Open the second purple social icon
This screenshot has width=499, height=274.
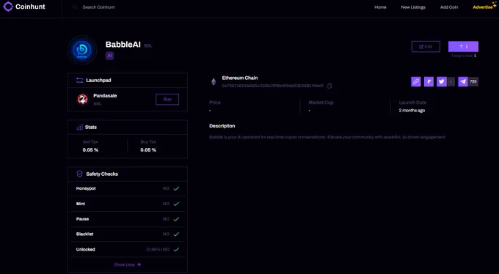click(x=429, y=82)
